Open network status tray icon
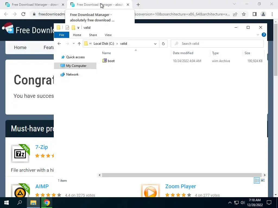Viewport: 278px width, 208px height. point(236,203)
